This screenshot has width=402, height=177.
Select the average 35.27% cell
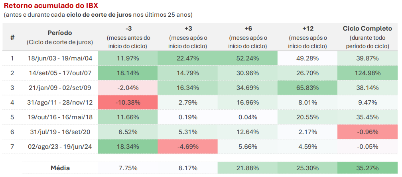[x=367, y=168]
